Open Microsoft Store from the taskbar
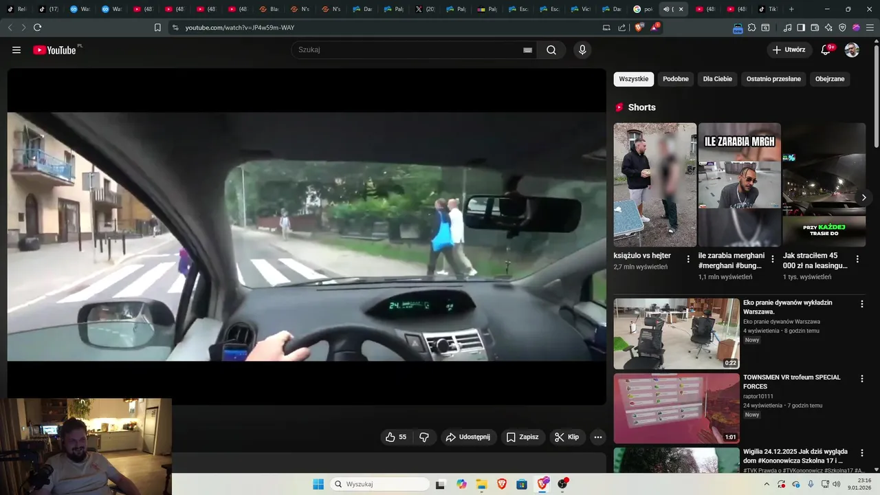Viewport: 880px width, 495px height. click(x=522, y=484)
